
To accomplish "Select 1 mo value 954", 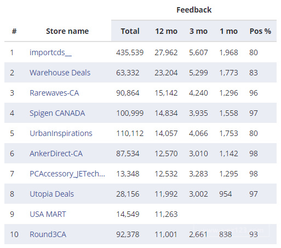I will [x=226, y=194].
